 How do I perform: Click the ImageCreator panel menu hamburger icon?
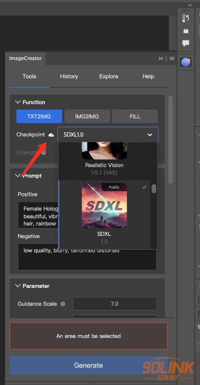click(x=172, y=58)
